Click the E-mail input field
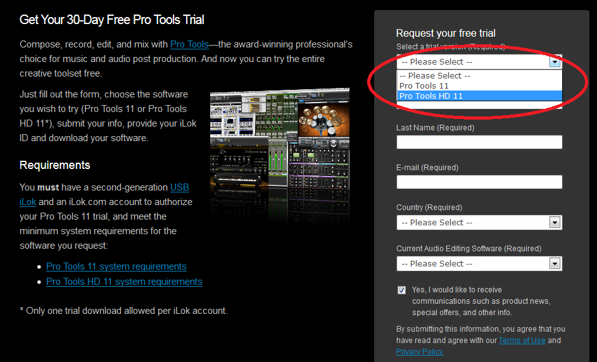This screenshot has width=597, height=362. (x=479, y=182)
